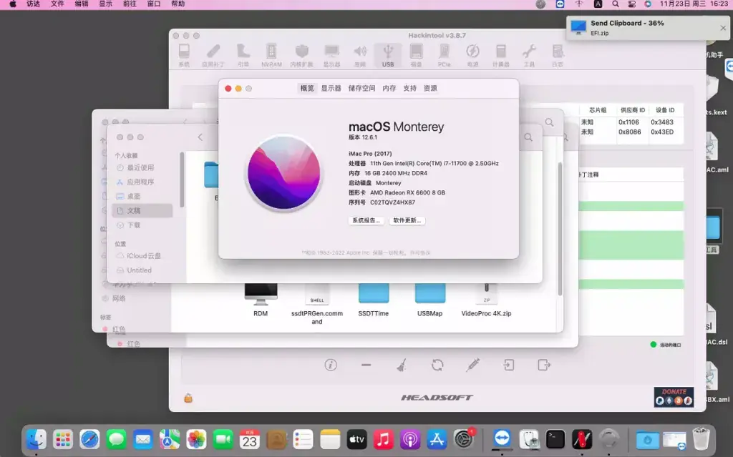Viewport: 733px width, 457px height.
Task: Open Safari from the Dock
Action: coord(89,439)
